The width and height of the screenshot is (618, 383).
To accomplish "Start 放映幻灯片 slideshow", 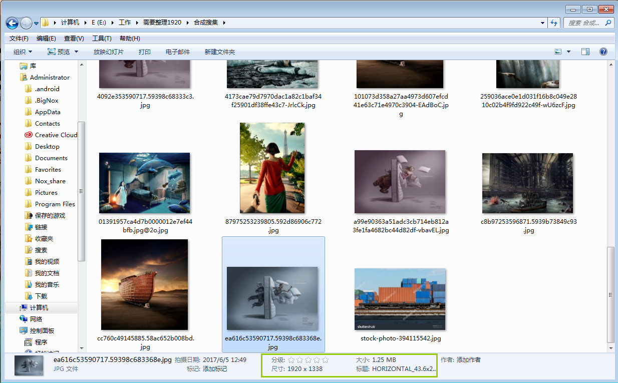I will pyautogui.click(x=109, y=52).
